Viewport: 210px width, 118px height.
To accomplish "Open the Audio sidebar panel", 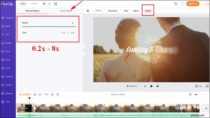I will (x=6, y=68).
